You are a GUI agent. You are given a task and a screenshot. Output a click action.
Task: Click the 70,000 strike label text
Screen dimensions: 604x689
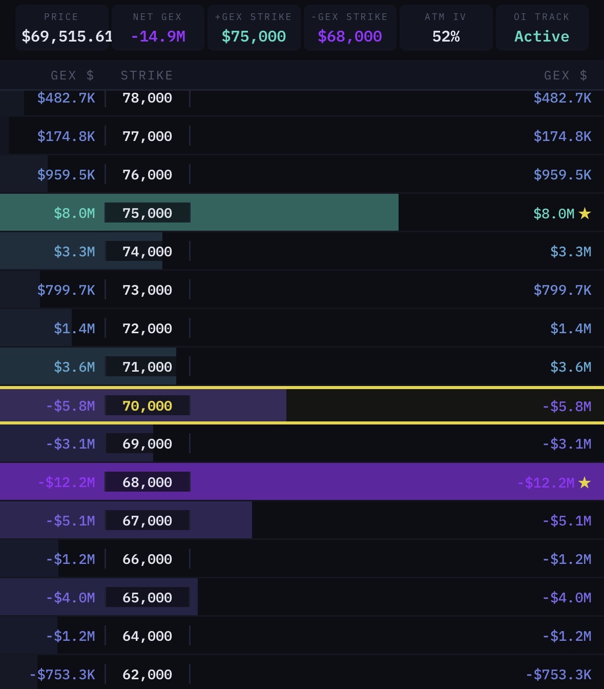tap(147, 405)
